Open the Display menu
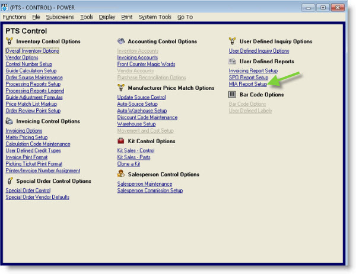Screen dimensions: 356x274 pos(107,17)
